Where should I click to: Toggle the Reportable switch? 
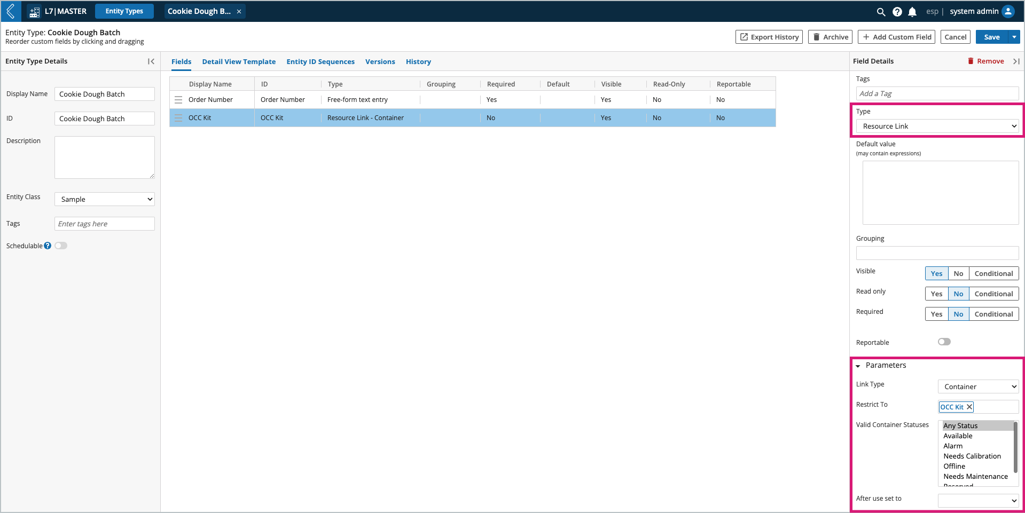pos(944,342)
